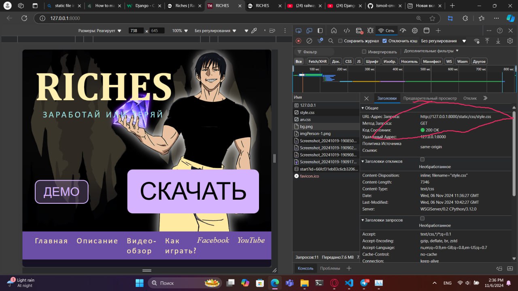This screenshot has width=518, height=291.
Task: Clear the network log
Action: coord(309,41)
